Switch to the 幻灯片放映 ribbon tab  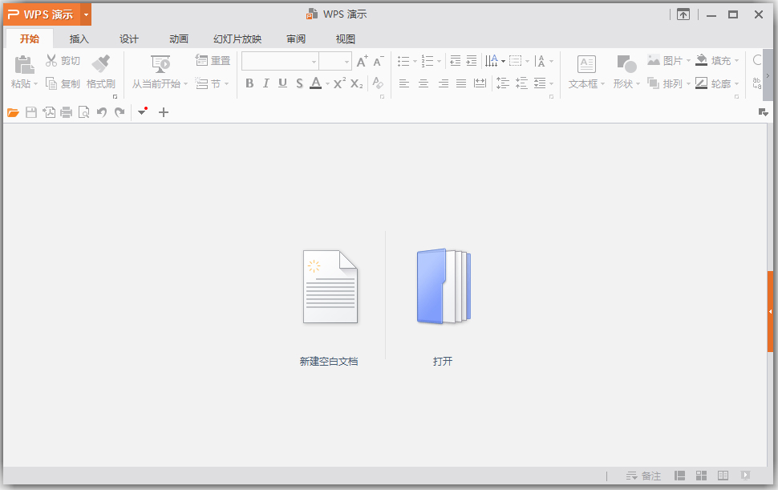[x=237, y=38]
